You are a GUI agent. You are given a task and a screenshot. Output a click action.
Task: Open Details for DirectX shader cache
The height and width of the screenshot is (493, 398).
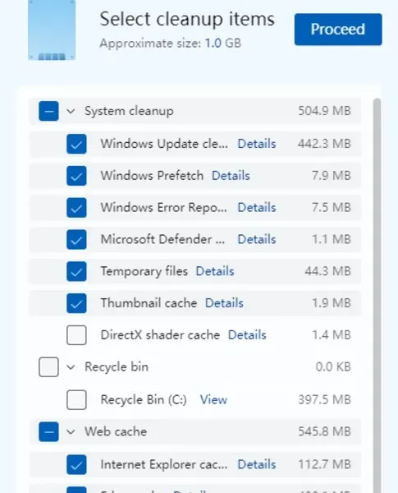(x=247, y=335)
